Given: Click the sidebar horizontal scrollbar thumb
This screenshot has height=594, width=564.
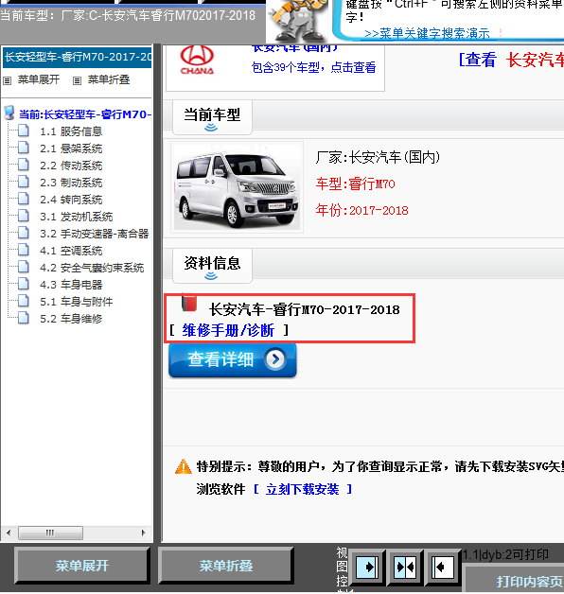Looking at the screenshot, I should [x=50, y=533].
